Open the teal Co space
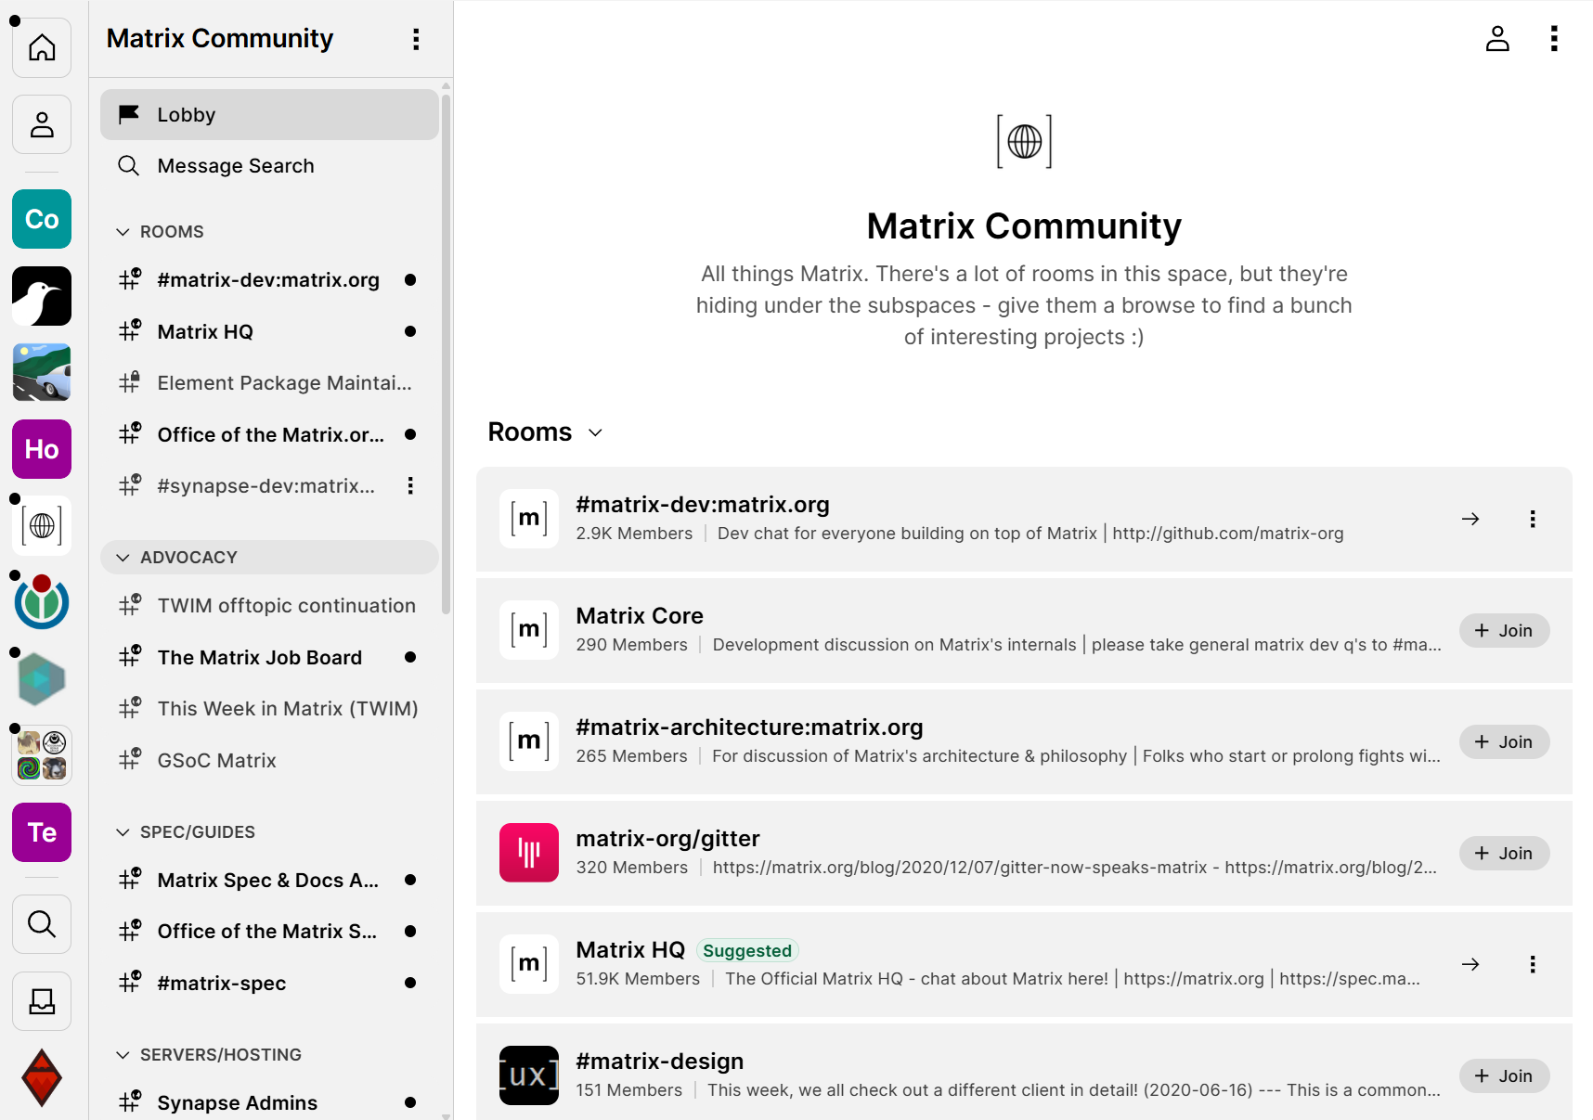1593x1120 pixels. coord(42,219)
